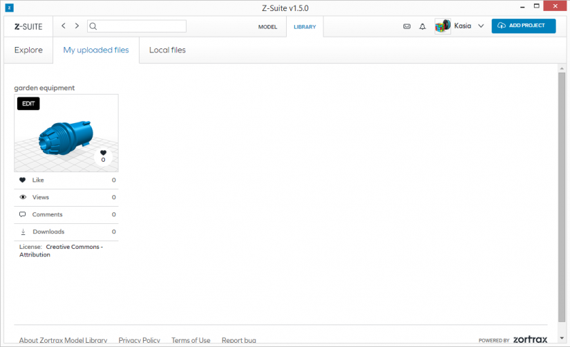Screen dimensions: 570x347
Task: Click the scrollbar down arrow
Action: coord(562,338)
